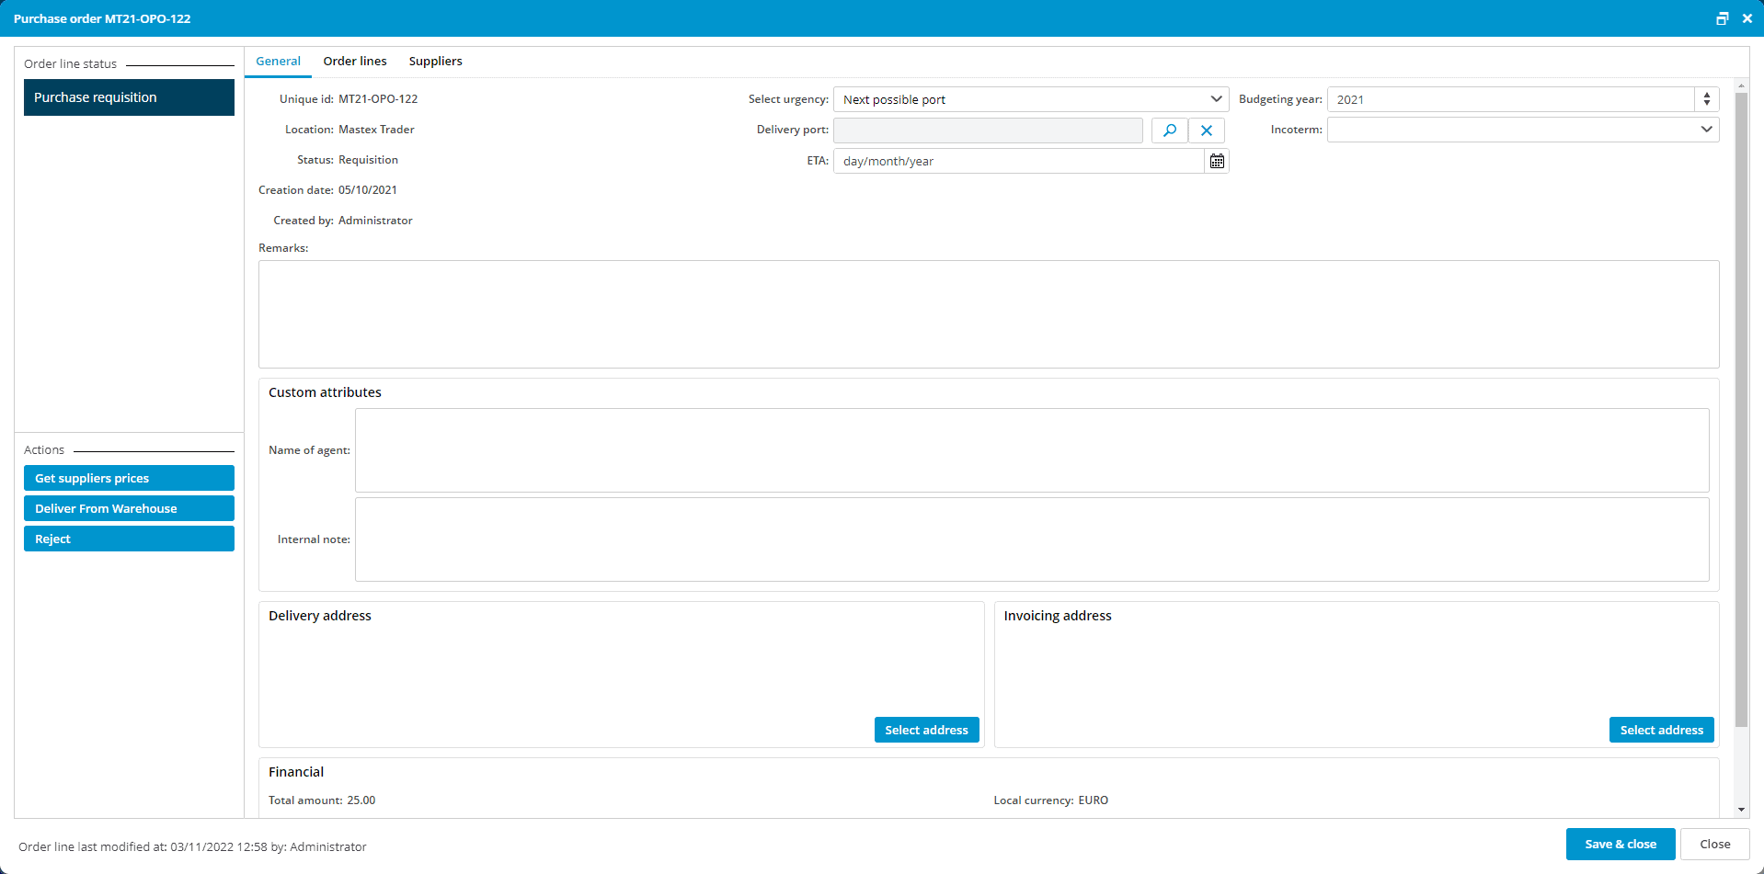Screen dimensions: 1764x874
Task: Close the purchase order dialog with X
Action: tap(1747, 18)
